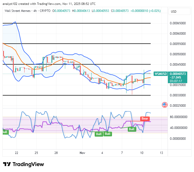Click the red Bear divergence label
This screenshot has height=172, width=194.
coord(145,119)
